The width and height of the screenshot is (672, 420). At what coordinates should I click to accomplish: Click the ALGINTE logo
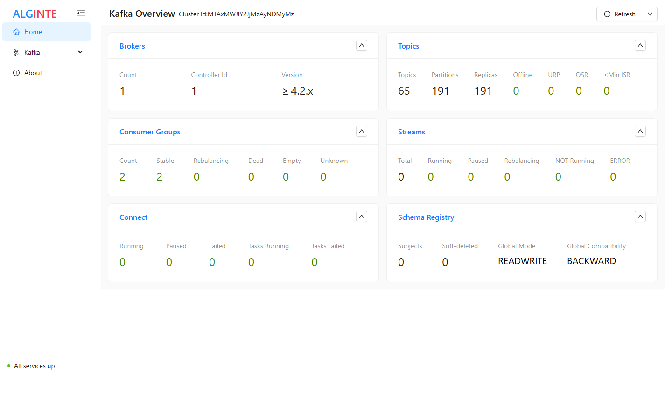(x=35, y=14)
